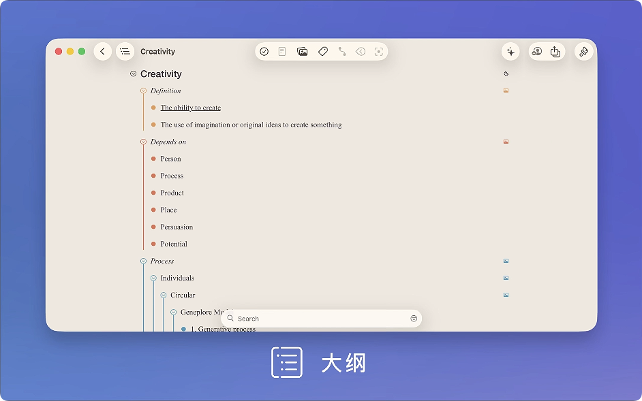Click the collaborators add-person icon
The height and width of the screenshot is (401, 642).
coord(537,52)
